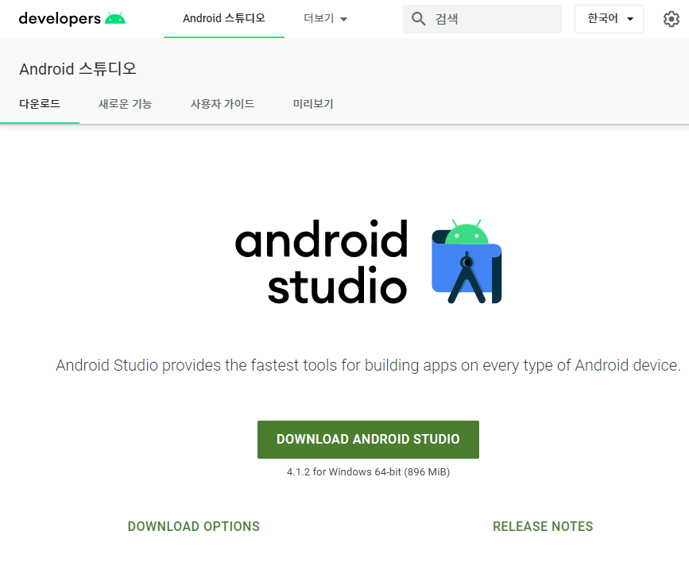Screen dimensions: 689x573
Task: Click the Android 스튜디오 page heading
Action: 78,69
